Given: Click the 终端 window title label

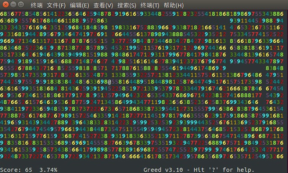Looking at the screenshot, I should coord(36,5).
